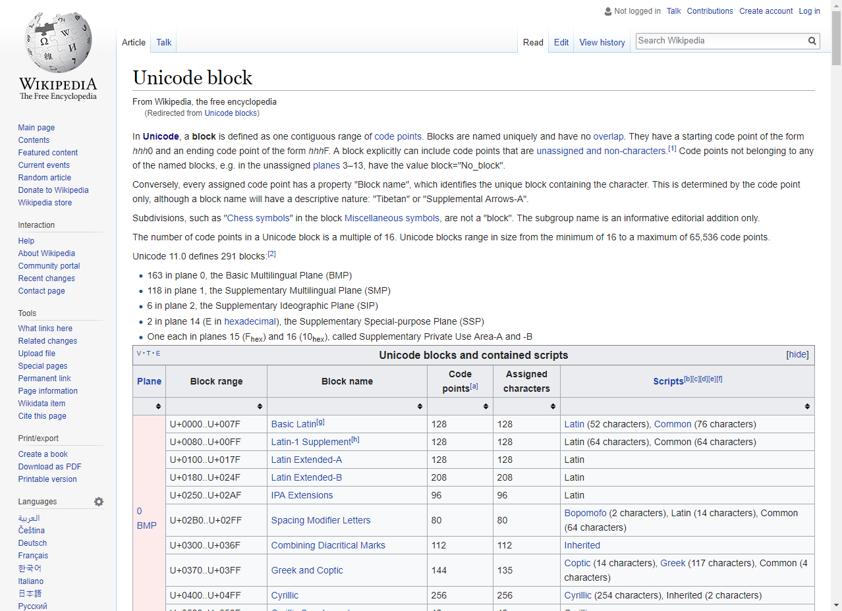The image size is (842, 611).
Task: Select the Read tab
Action: 533,42
